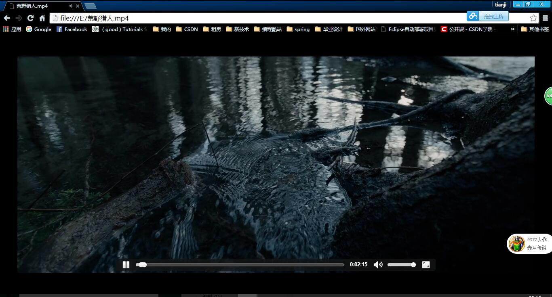Open the (good) Tutorials bookmark

tap(120, 29)
